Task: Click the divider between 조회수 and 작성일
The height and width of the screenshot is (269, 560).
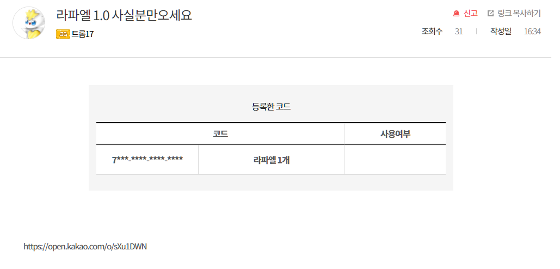Action: 476,31
